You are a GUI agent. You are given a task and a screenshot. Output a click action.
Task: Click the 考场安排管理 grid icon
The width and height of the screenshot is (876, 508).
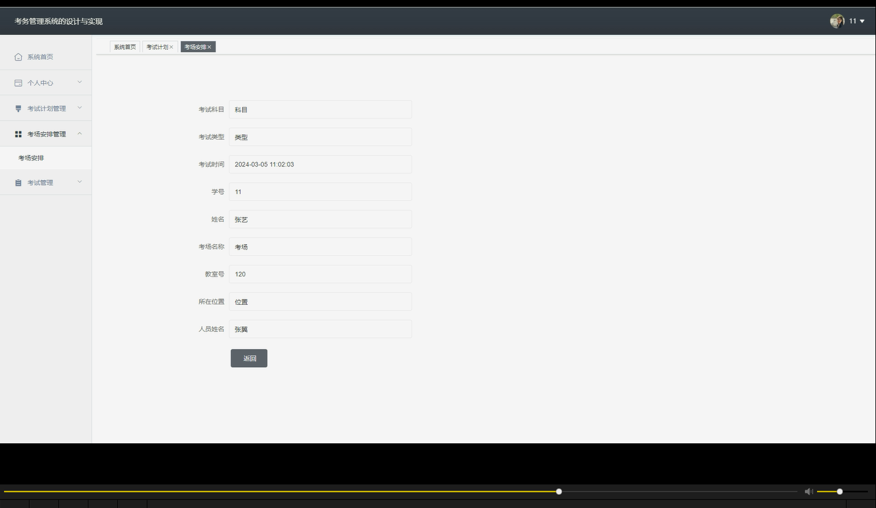coord(18,134)
